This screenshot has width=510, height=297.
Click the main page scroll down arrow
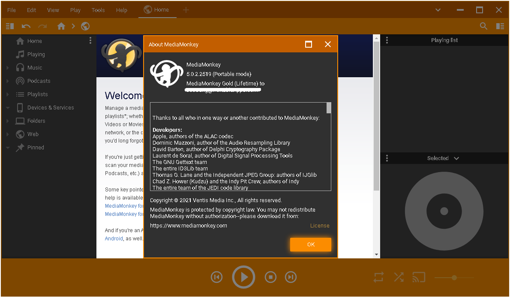pyautogui.click(x=376, y=255)
